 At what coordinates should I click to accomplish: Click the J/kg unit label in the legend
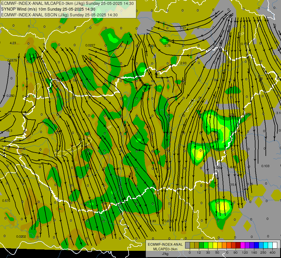coord(165,254)
